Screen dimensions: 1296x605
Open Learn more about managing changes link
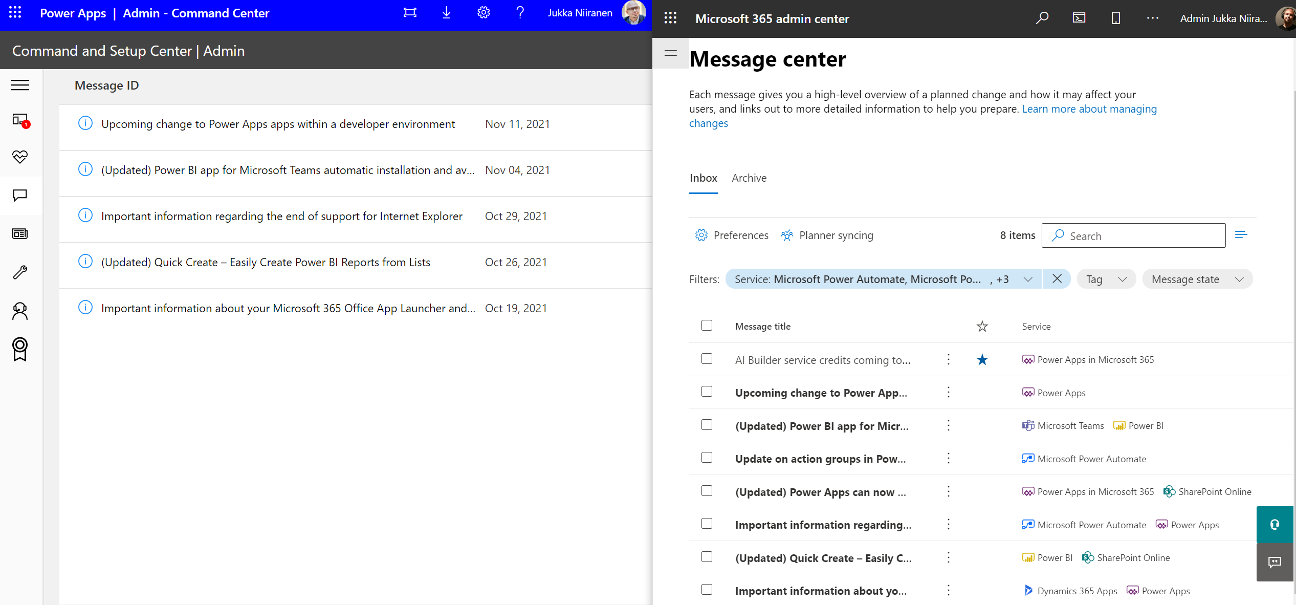point(1089,109)
